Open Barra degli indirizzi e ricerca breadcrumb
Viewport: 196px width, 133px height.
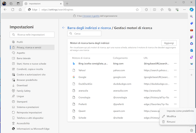click(89, 28)
